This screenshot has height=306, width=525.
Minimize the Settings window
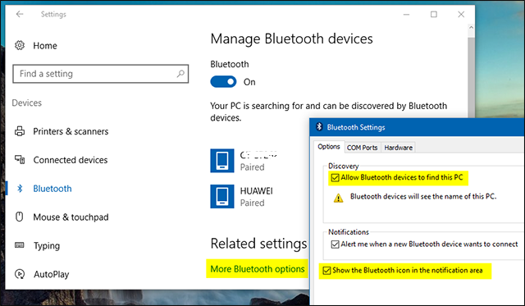[406, 14]
